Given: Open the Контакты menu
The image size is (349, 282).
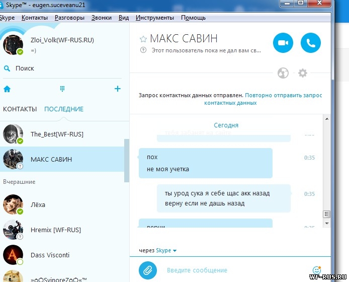Looking at the screenshot, I should (35, 18).
